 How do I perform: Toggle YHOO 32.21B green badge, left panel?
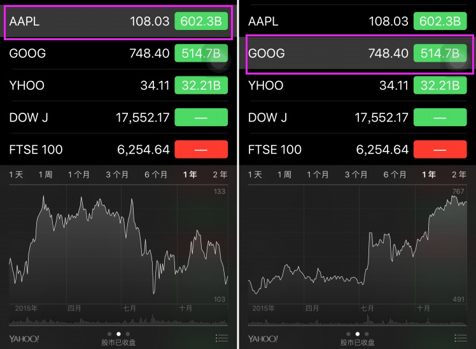click(201, 85)
